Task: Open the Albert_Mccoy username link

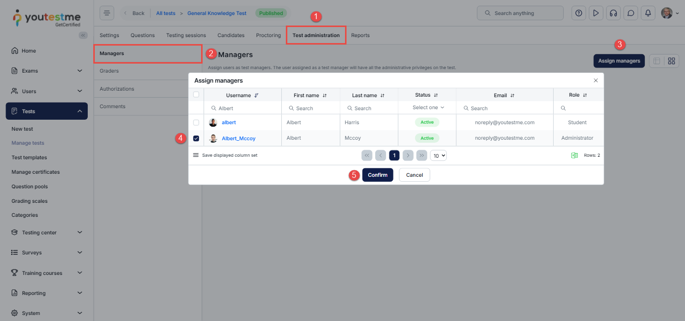Action: [239, 138]
